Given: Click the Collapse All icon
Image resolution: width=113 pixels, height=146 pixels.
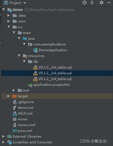Looking at the screenshot, I should pyautogui.click(x=92, y=3).
